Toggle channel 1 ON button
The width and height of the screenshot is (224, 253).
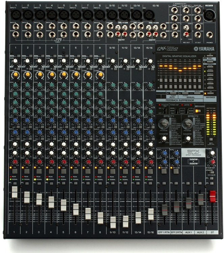click(x=15, y=171)
